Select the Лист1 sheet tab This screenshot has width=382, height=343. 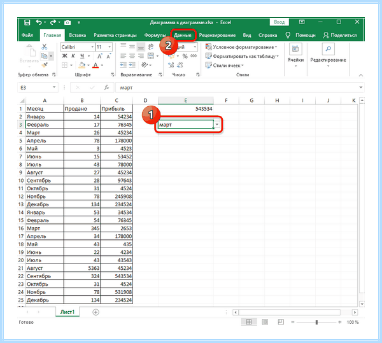coord(67,312)
